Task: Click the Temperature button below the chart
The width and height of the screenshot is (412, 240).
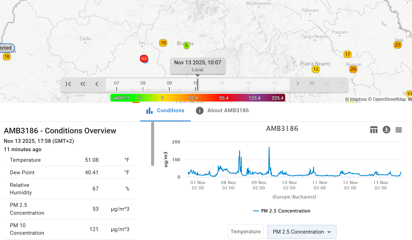Action: click(246, 232)
